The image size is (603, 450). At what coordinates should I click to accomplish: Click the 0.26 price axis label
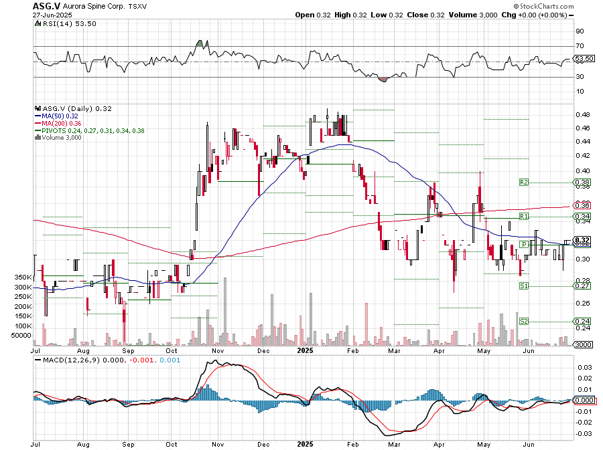coord(583,304)
